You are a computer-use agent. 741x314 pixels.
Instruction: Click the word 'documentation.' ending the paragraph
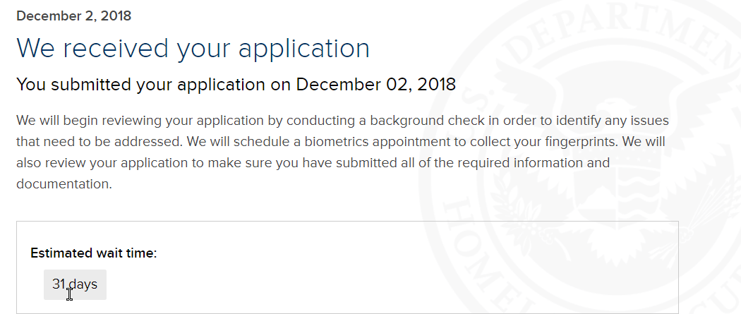coord(64,183)
